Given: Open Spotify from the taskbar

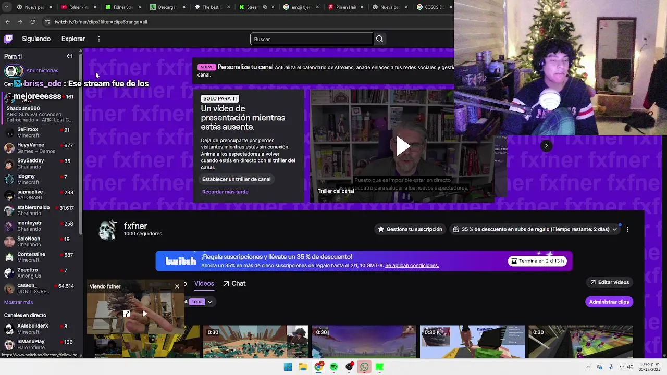Looking at the screenshot, I should (333, 367).
